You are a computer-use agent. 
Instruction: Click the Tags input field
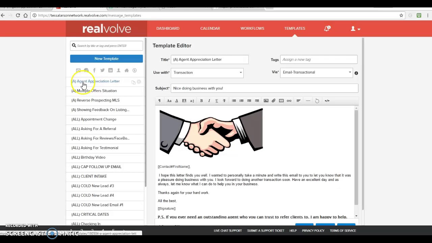(319, 59)
